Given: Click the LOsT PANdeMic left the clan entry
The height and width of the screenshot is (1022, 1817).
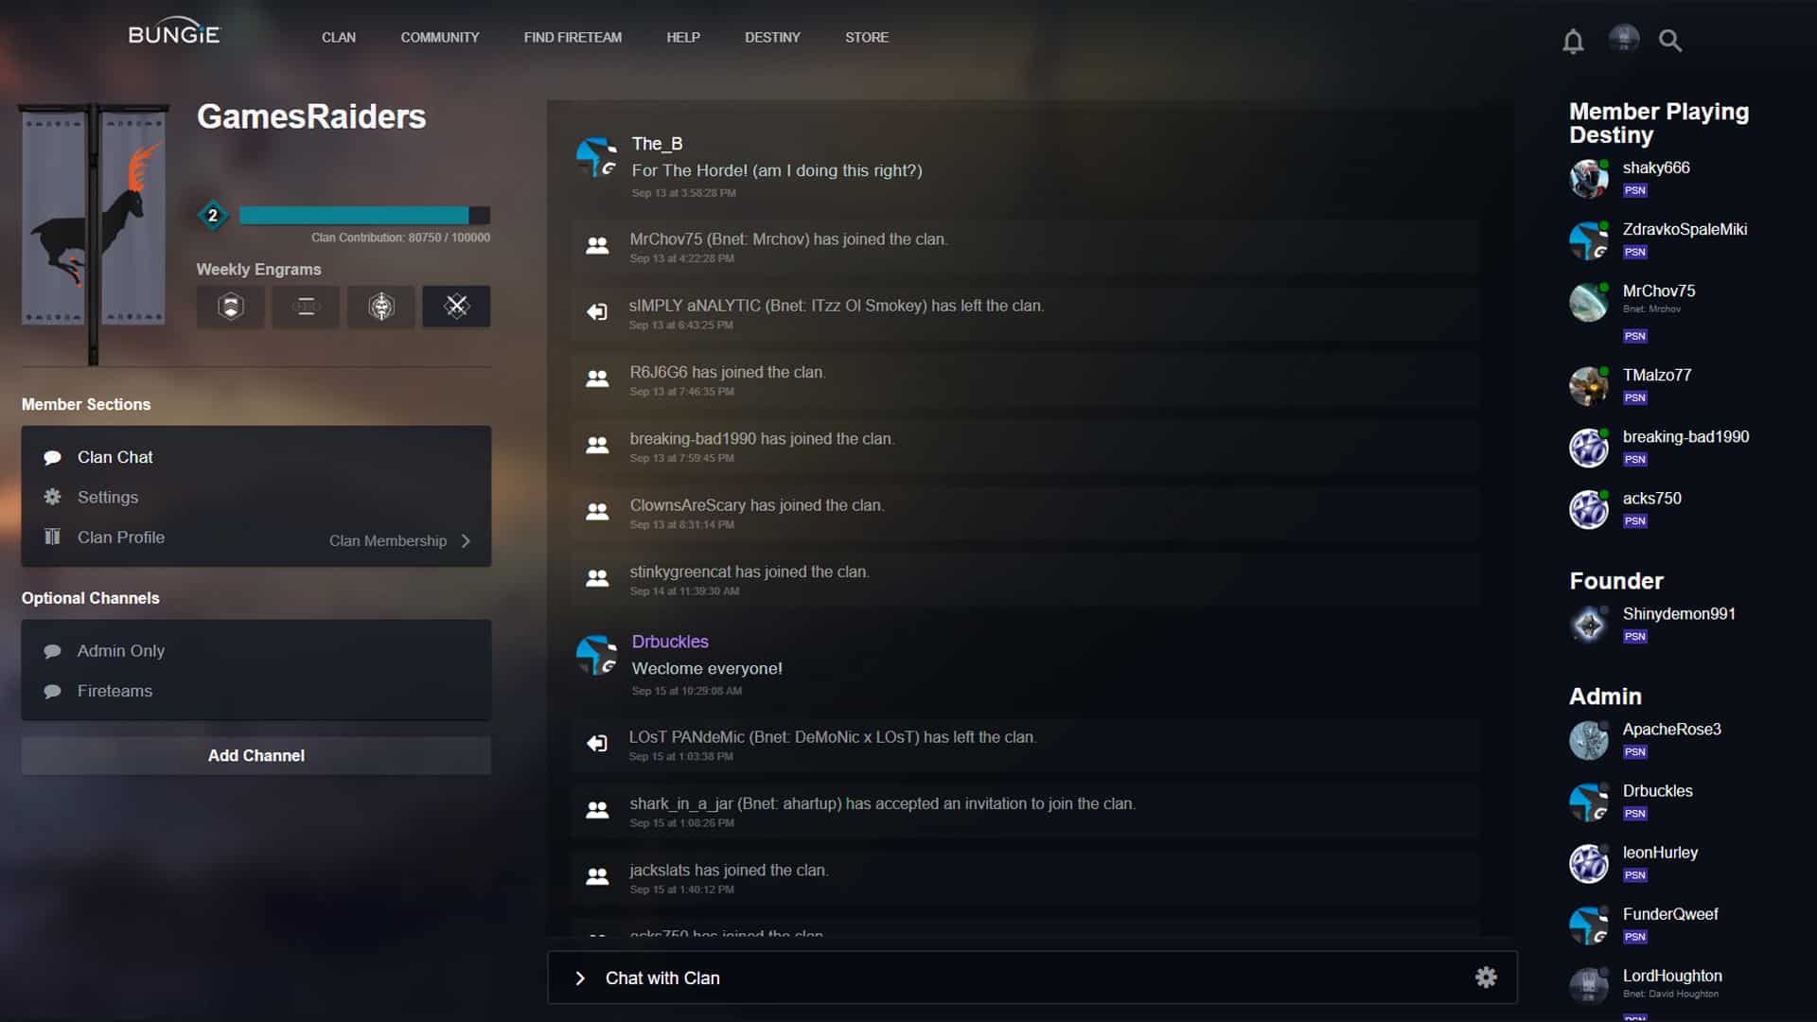Looking at the screenshot, I should [1025, 745].
